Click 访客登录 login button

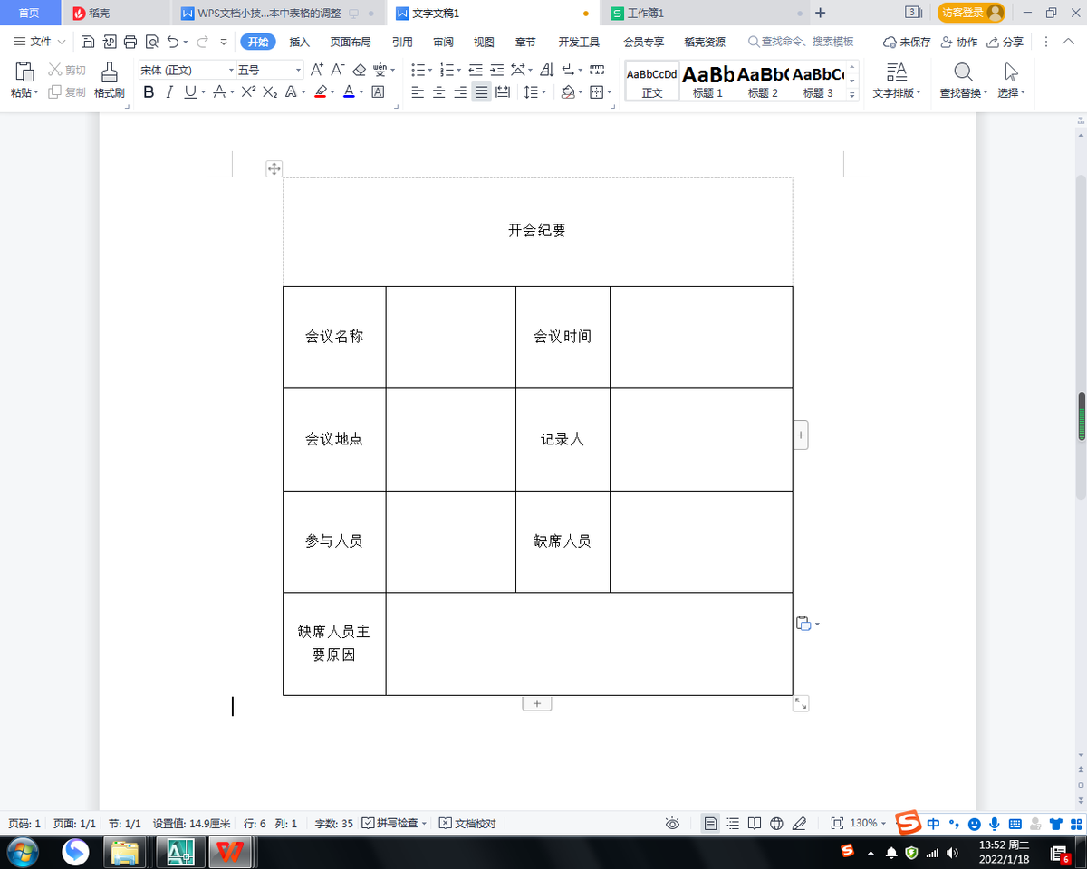click(x=972, y=13)
